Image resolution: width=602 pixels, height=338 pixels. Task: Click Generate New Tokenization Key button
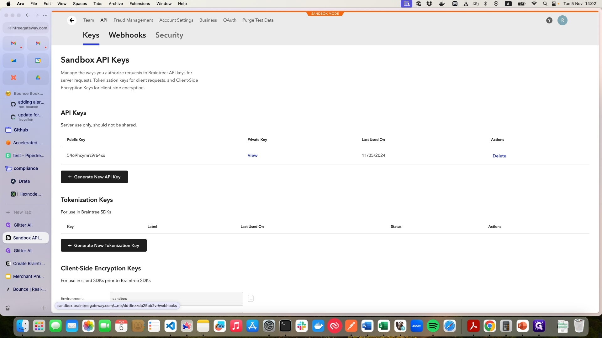coord(104,245)
